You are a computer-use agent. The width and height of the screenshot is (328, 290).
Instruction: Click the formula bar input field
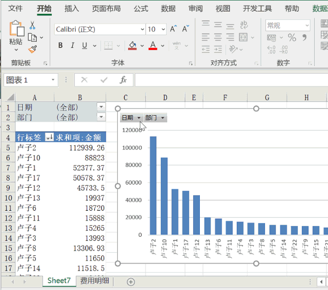231,80
